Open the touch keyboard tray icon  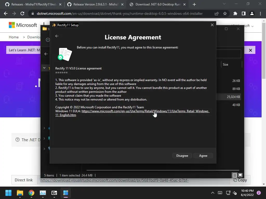click(220, 193)
